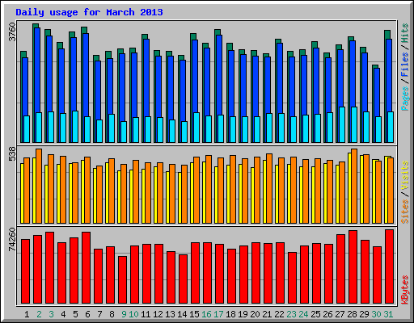Select the red KBytes bar for day 9
This screenshot has width=414, height=323.
(123, 280)
